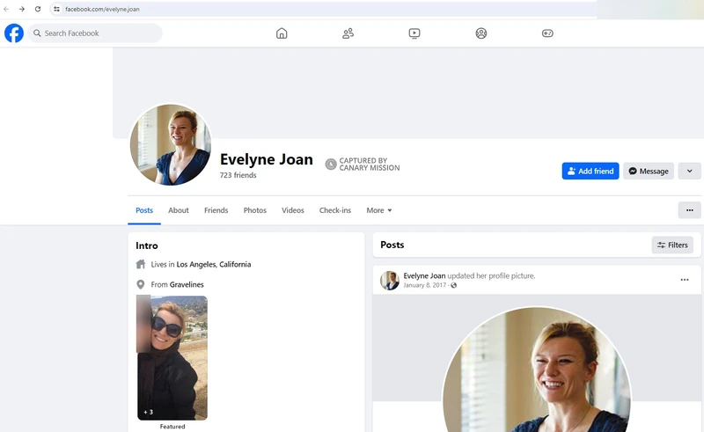Go back with the browser back arrow
704x432 pixels.
tap(6, 9)
